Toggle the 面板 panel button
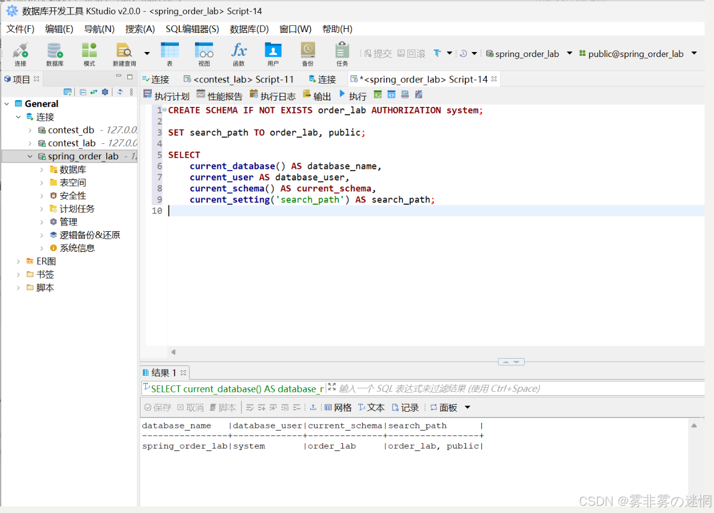Screen dimensions: 714x513 pyautogui.click(x=444, y=407)
